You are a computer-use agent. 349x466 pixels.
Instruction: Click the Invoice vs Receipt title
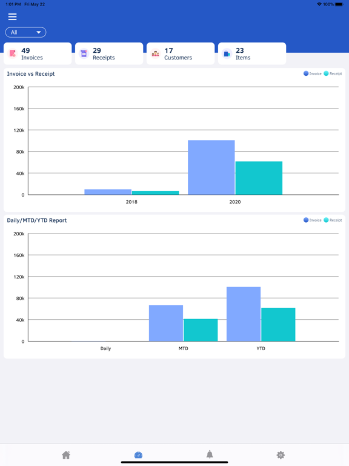click(31, 73)
